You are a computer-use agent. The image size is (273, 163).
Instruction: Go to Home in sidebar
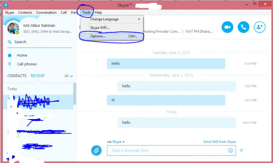pos(22,55)
